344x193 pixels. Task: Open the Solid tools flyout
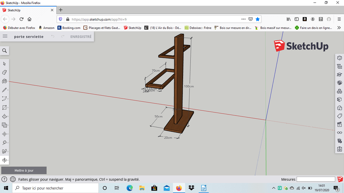pyautogui.click(x=4, y=125)
